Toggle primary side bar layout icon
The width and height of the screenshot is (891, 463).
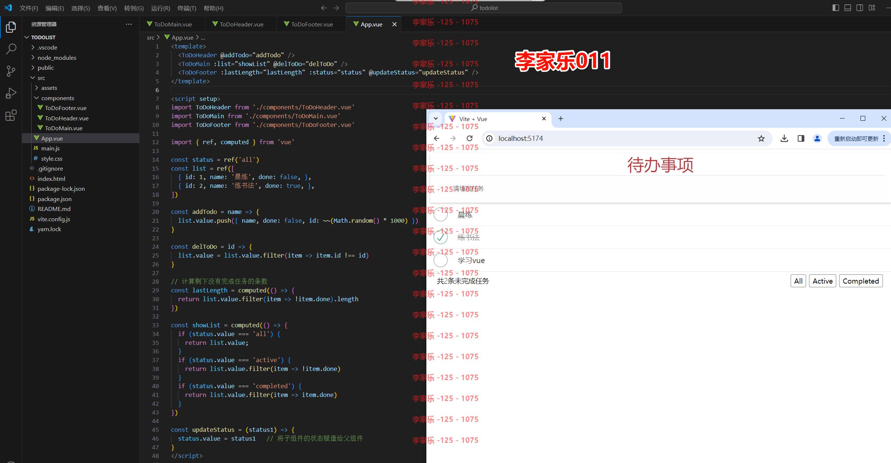(835, 8)
